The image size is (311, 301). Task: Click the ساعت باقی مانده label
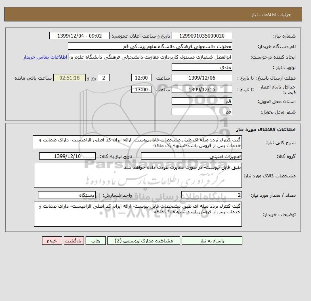33,78
